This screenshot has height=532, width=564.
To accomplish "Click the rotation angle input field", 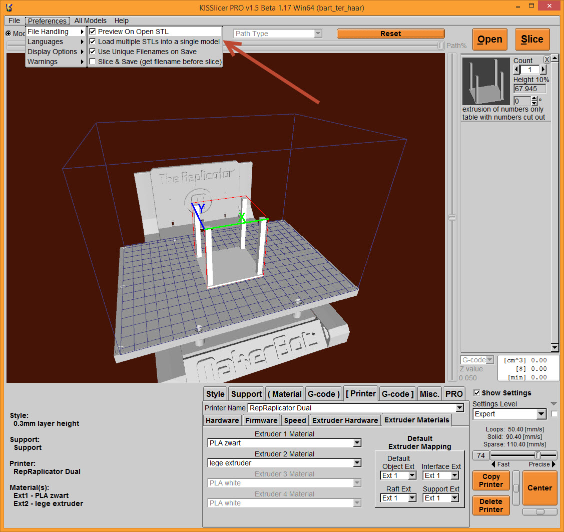I will (522, 101).
